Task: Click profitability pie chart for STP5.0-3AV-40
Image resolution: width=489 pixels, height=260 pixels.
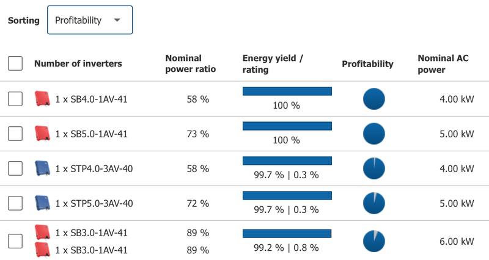Action: point(374,203)
